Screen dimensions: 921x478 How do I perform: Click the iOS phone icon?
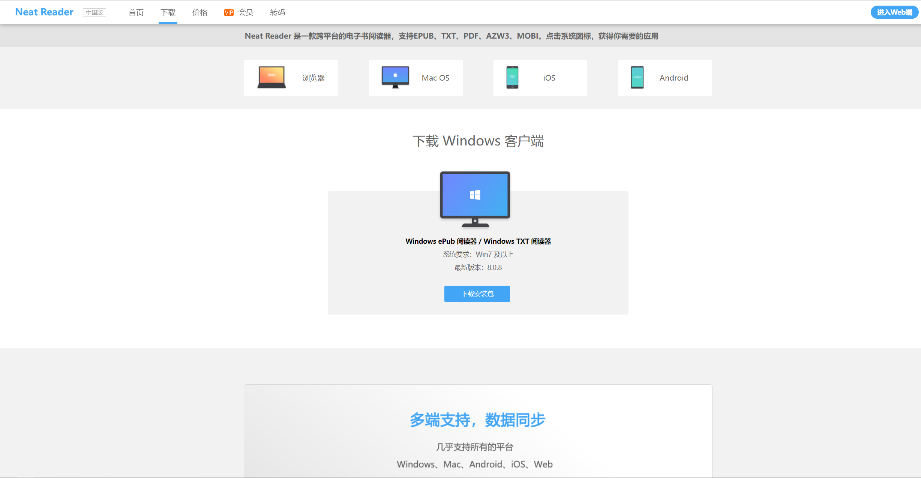[512, 77]
